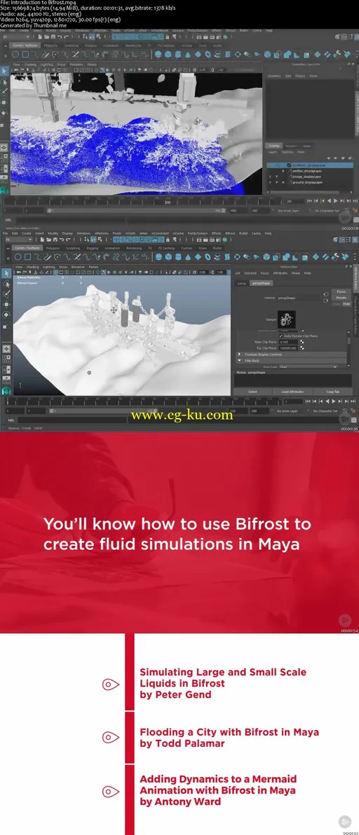
Task: Activate the Move tool in lower Maya toolbox
Action: click(6, 304)
